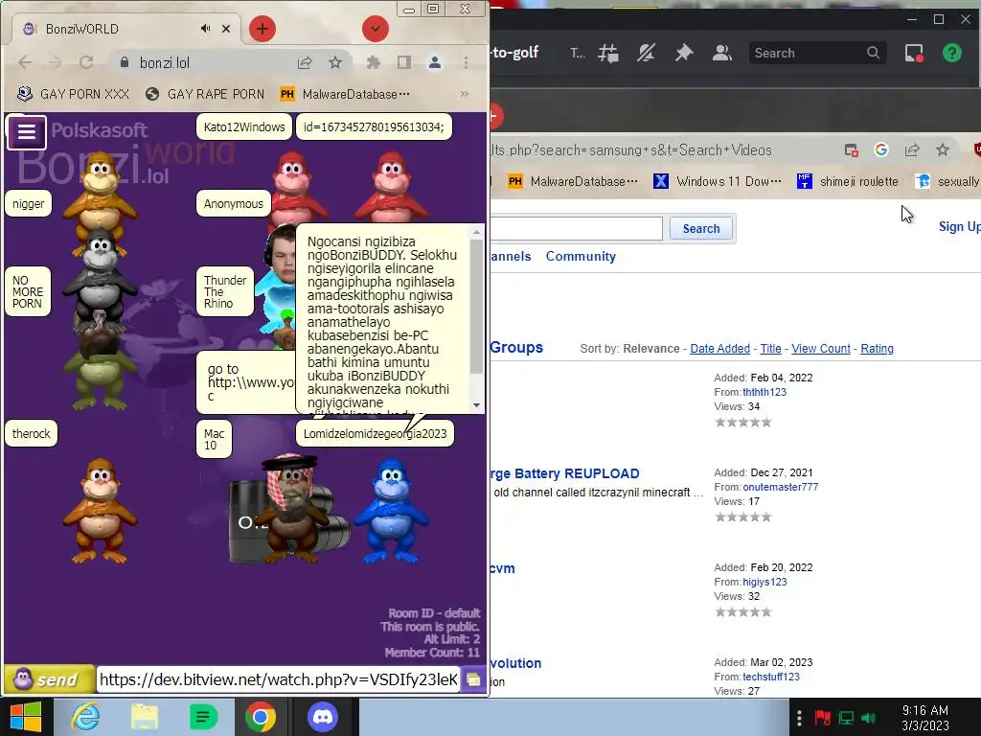Open shimeji roulette bookmark
Image resolution: width=981 pixels, height=736 pixels.
[848, 181]
